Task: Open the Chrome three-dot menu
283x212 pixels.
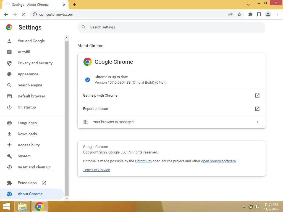Action: click(x=277, y=14)
